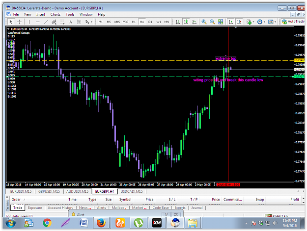307x231 pixels.
Task: Toggle chart shift
Action: tap(239, 22)
